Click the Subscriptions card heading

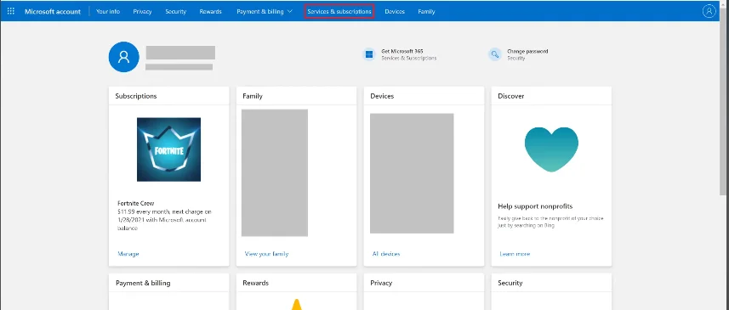click(136, 96)
